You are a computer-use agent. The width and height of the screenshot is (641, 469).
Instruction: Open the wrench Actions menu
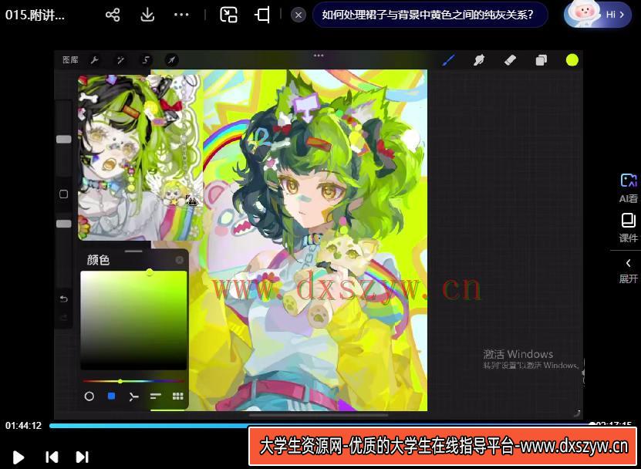(x=94, y=60)
